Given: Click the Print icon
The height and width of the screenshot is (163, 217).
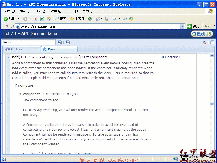Looking at the screenshot, I should tap(106, 19).
